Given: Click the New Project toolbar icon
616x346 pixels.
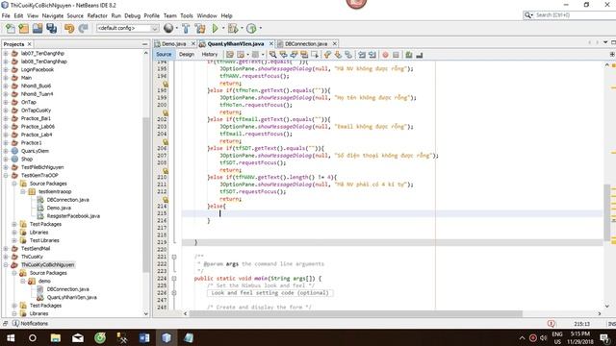Looking at the screenshot, I should click(x=23, y=28).
